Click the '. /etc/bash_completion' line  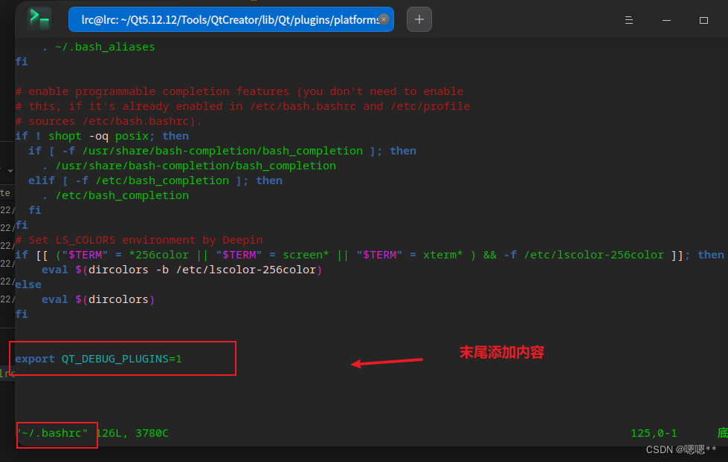coord(115,195)
